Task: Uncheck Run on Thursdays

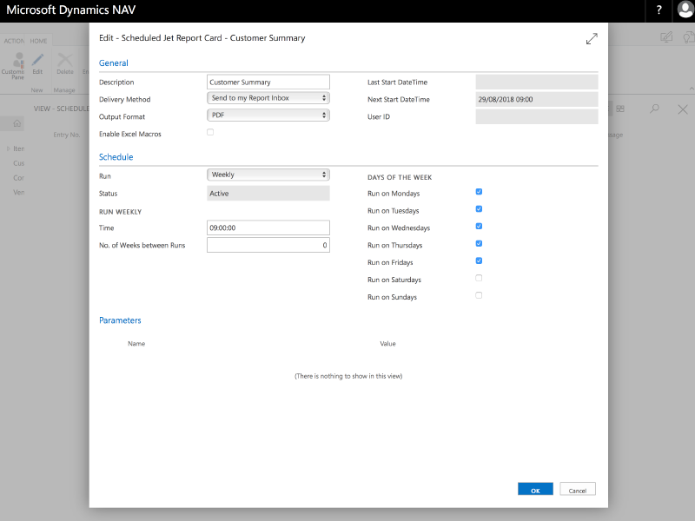Action: coord(479,243)
